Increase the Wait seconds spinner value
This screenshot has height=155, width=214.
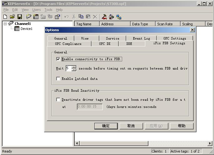[x=74, y=67]
